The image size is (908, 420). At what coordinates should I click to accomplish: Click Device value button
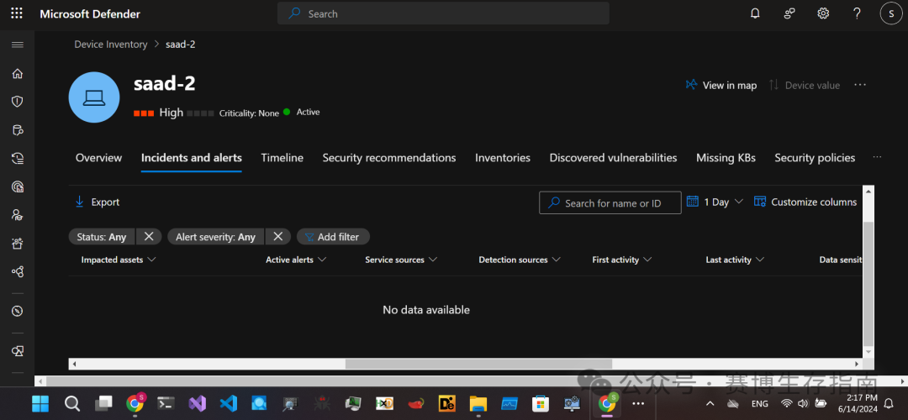(x=805, y=85)
